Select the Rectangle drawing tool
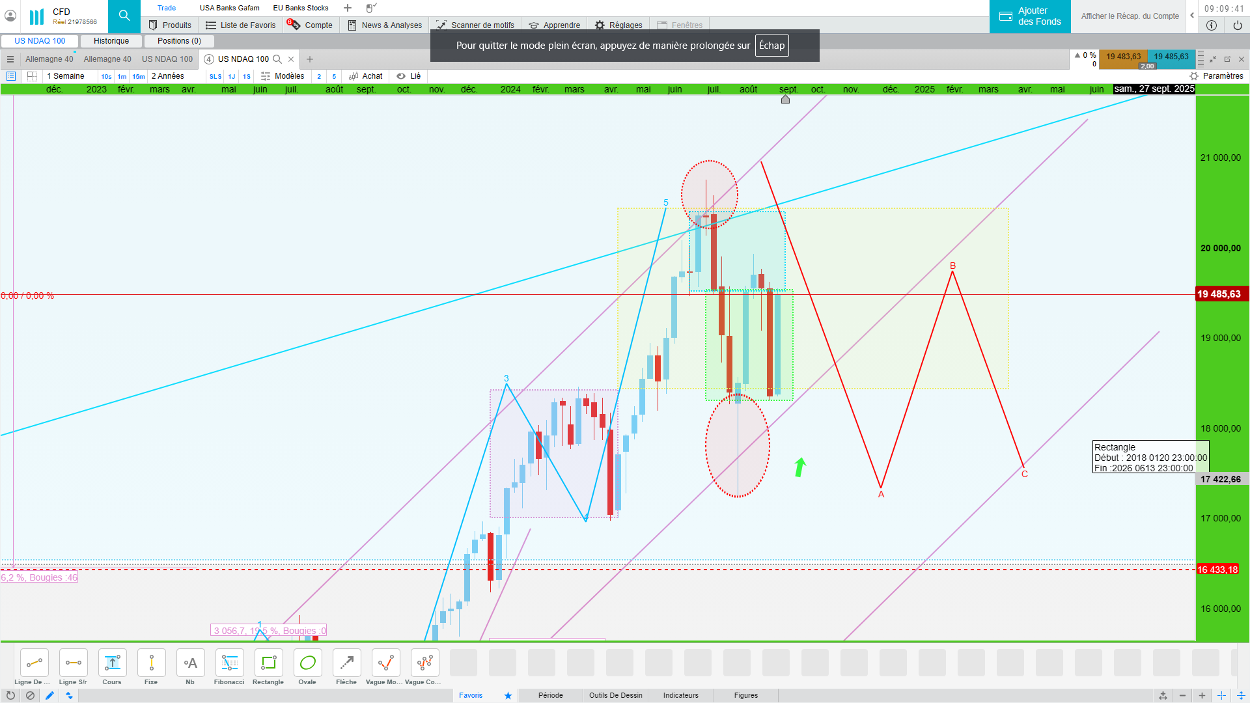The image size is (1250, 703). (x=268, y=663)
